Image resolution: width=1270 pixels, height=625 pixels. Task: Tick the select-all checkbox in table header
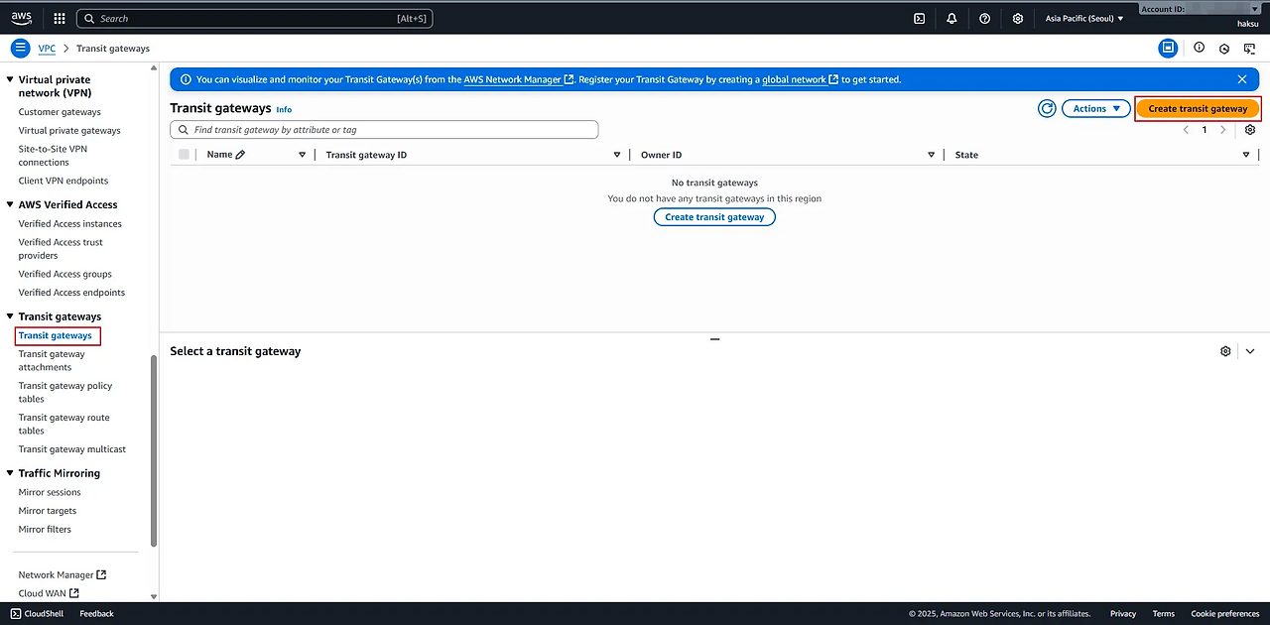(x=184, y=155)
